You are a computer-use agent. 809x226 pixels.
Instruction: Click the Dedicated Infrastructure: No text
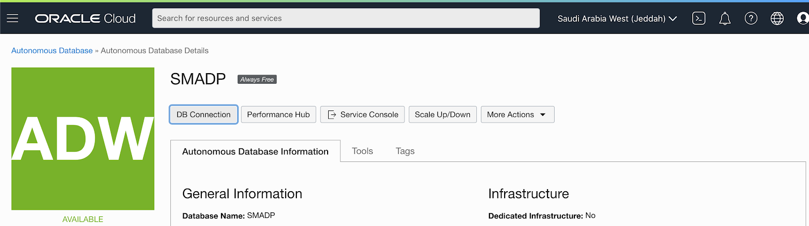click(542, 215)
